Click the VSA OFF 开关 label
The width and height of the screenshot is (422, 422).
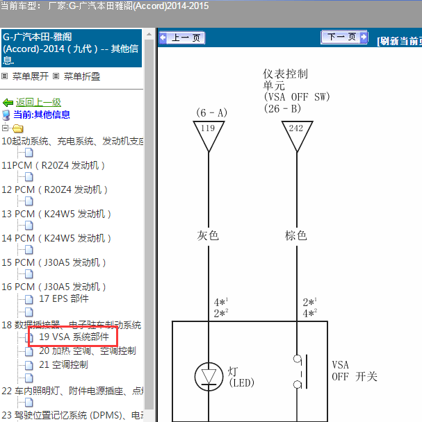355,371
